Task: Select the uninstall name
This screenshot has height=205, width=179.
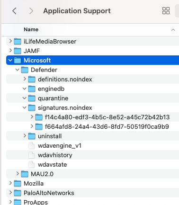Action: (x=50, y=136)
